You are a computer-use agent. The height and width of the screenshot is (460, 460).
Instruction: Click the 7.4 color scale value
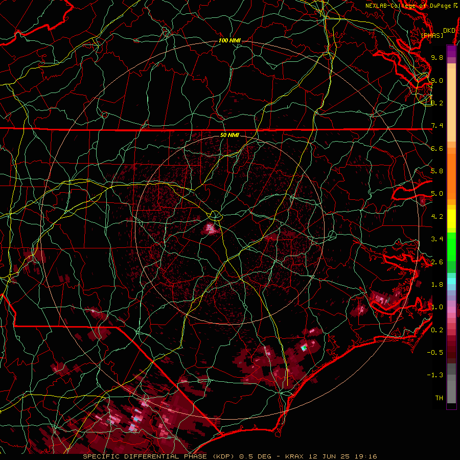coord(437,126)
